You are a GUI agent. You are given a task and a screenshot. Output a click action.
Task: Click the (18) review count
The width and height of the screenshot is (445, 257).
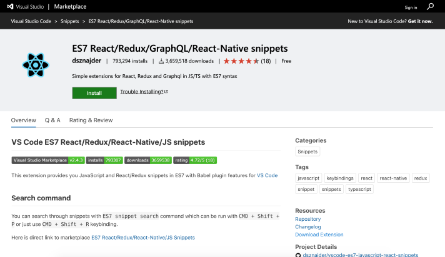point(266,61)
